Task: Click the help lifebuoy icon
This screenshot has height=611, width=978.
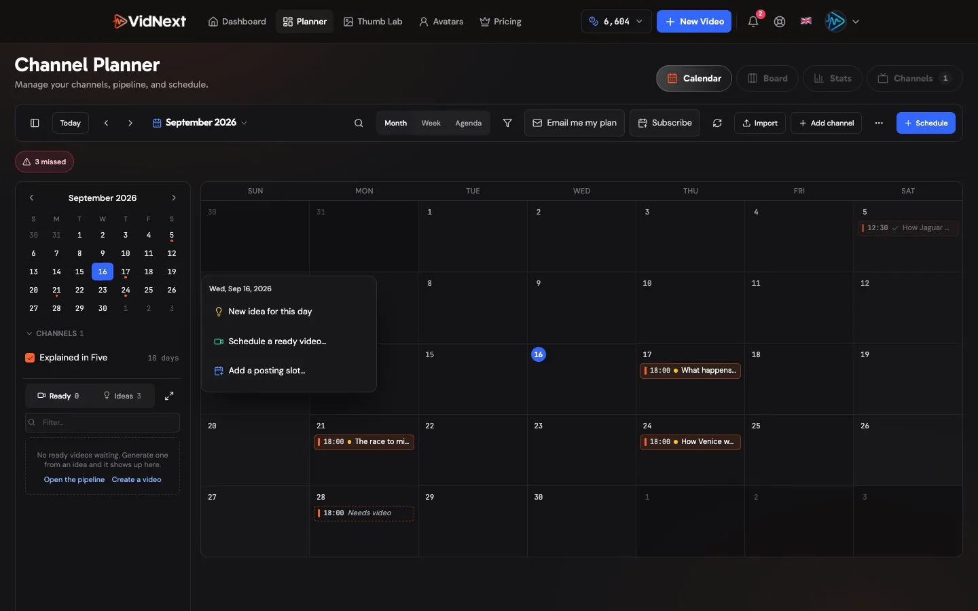Action: tap(780, 22)
